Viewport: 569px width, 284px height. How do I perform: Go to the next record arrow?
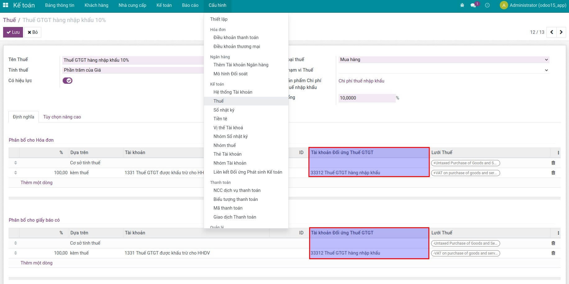(x=561, y=32)
